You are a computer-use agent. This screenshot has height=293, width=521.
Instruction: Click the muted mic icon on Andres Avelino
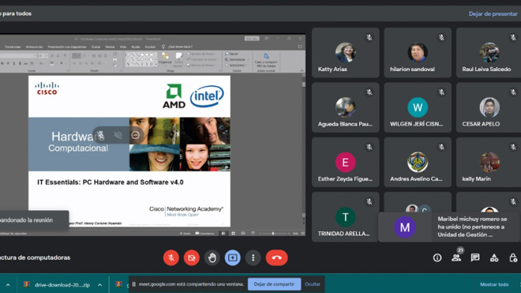[441, 147]
